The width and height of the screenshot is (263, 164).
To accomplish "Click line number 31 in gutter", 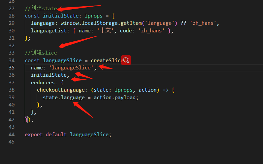I will (x=12, y=38).
